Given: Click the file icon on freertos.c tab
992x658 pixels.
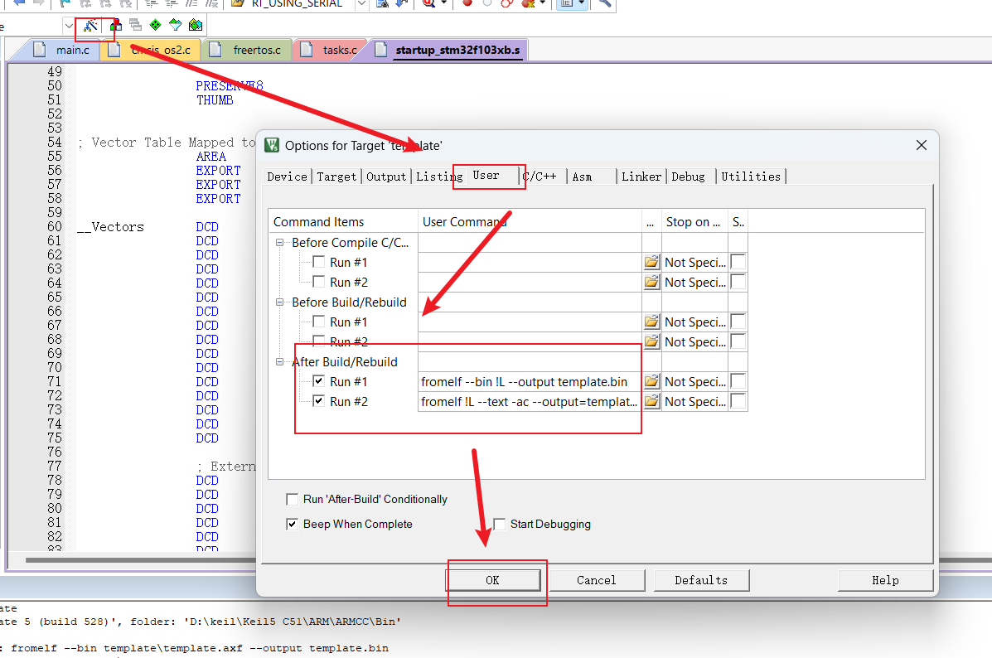Looking at the screenshot, I should [x=215, y=50].
